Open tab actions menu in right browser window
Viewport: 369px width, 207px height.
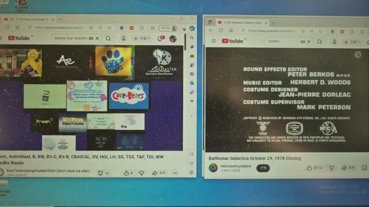coord(210,22)
